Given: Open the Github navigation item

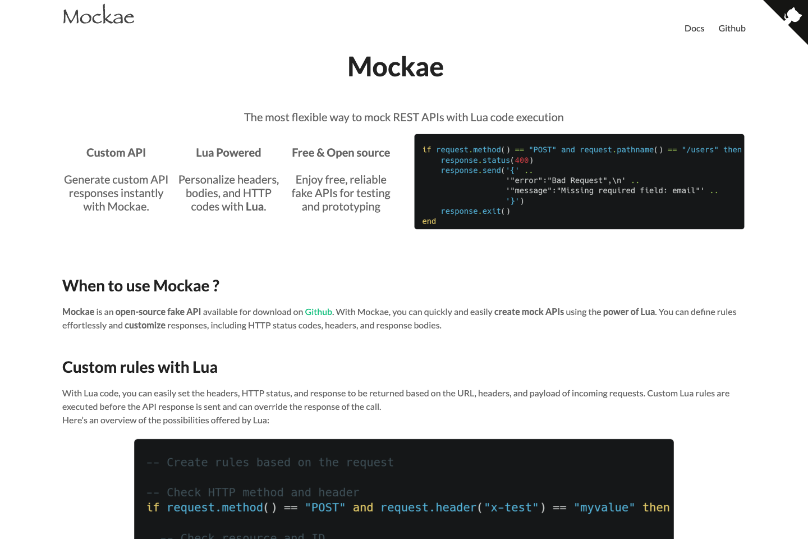Looking at the screenshot, I should pyautogui.click(x=732, y=28).
